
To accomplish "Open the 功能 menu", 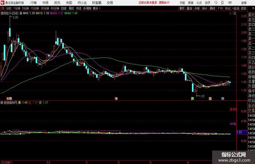I will click(182, 3).
